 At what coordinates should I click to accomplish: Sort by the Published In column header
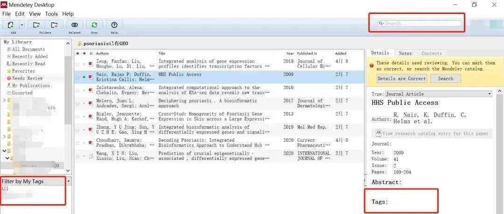click(x=307, y=53)
